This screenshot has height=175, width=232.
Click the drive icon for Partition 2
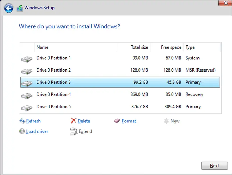27,71
